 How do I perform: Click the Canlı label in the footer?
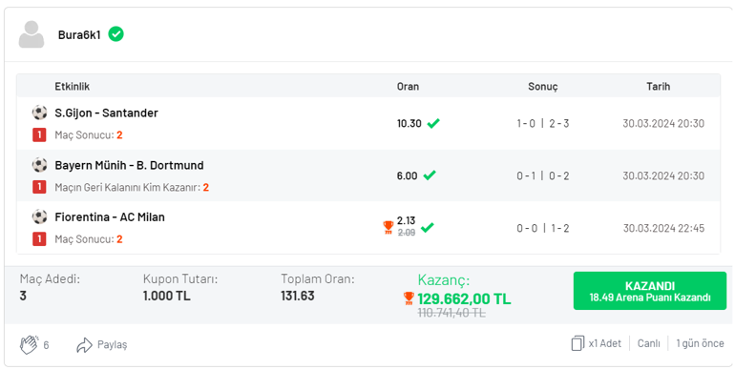pos(649,343)
